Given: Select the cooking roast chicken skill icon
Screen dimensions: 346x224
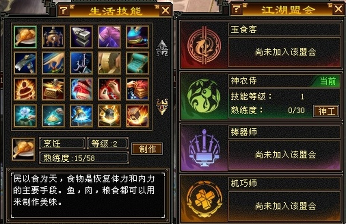Looking at the screenshot, I should [x=25, y=37].
